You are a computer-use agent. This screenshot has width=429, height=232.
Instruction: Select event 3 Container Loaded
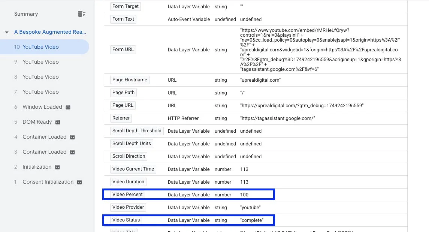(45, 152)
